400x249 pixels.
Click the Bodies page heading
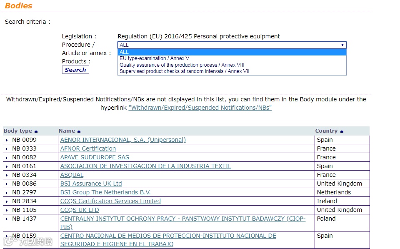19,5
